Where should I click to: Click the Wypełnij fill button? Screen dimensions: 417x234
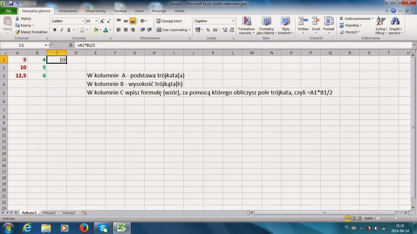pyautogui.click(x=350, y=25)
